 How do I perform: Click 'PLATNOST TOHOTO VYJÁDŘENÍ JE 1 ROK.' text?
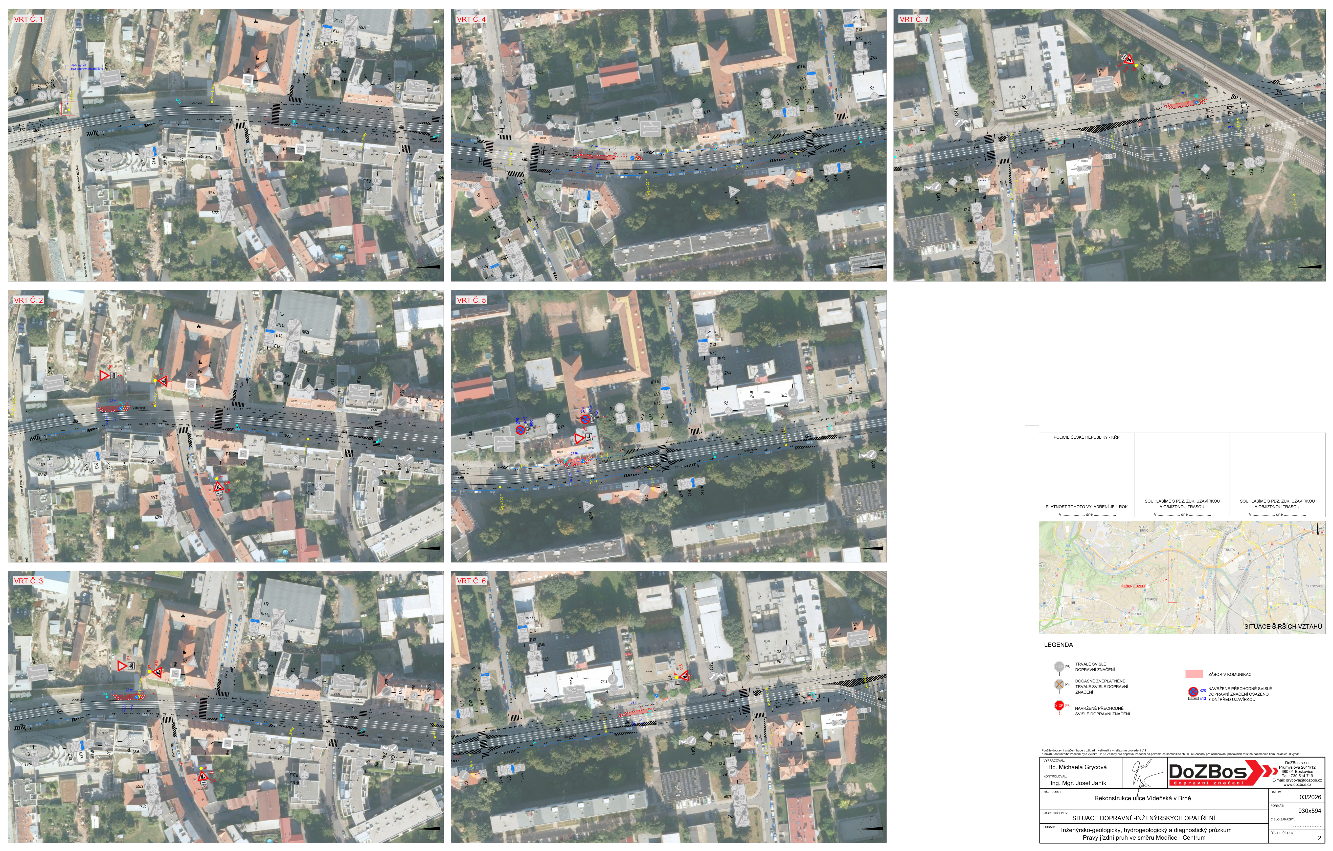coord(1087,507)
